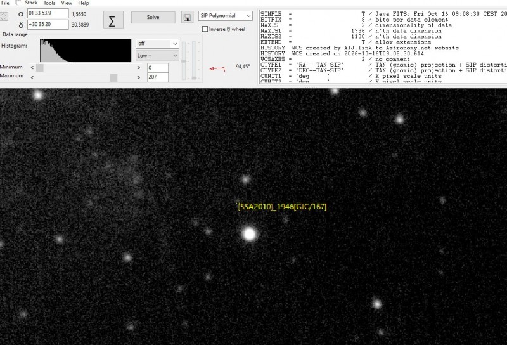Click the Sigma stack button
This screenshot has width=507, height=345.
[113, 20]
